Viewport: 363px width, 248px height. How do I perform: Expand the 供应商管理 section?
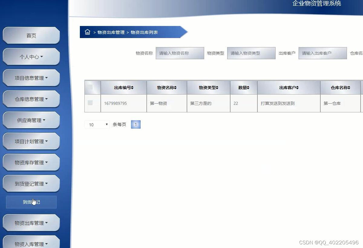31,120
